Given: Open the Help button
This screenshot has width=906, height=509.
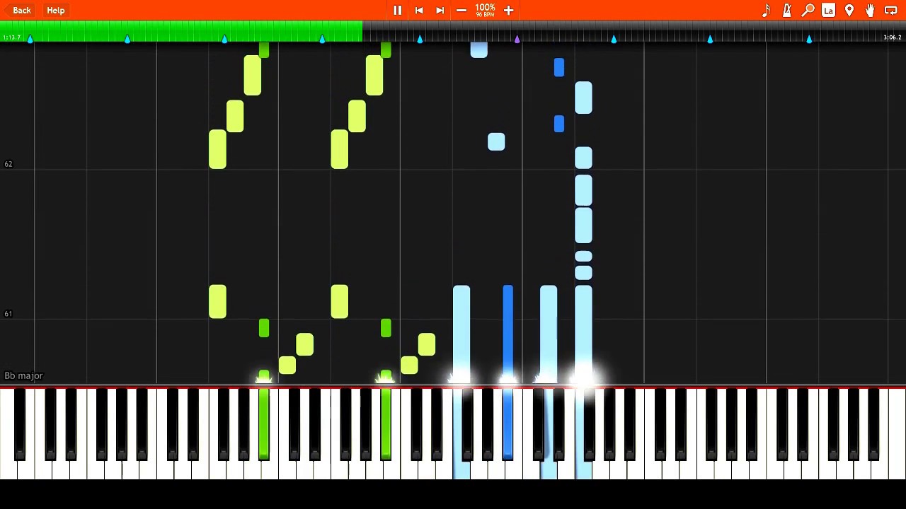Looking at the screenshot, I should [56, 11].
